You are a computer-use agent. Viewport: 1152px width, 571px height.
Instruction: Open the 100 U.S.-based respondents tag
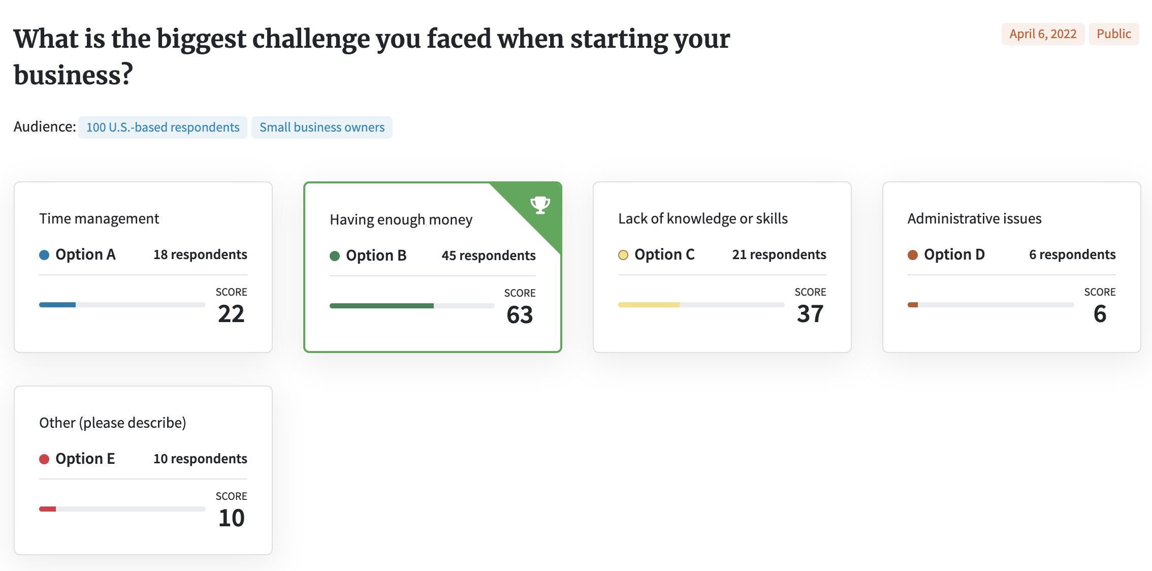(163, 127)
